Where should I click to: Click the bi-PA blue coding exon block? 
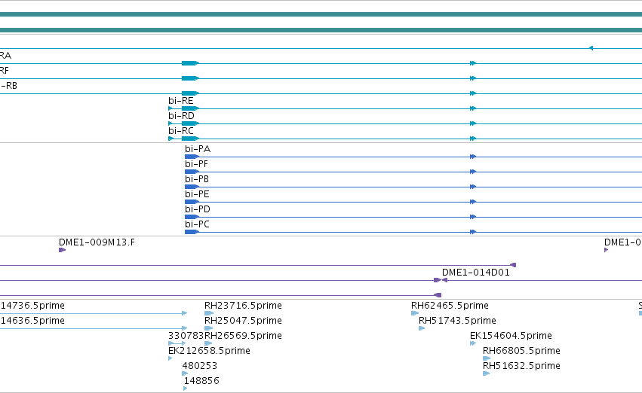[x=192, y=157]
